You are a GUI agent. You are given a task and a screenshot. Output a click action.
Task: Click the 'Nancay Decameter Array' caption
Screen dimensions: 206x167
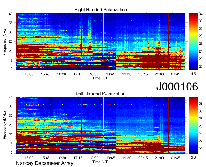(x=45, y=163)
